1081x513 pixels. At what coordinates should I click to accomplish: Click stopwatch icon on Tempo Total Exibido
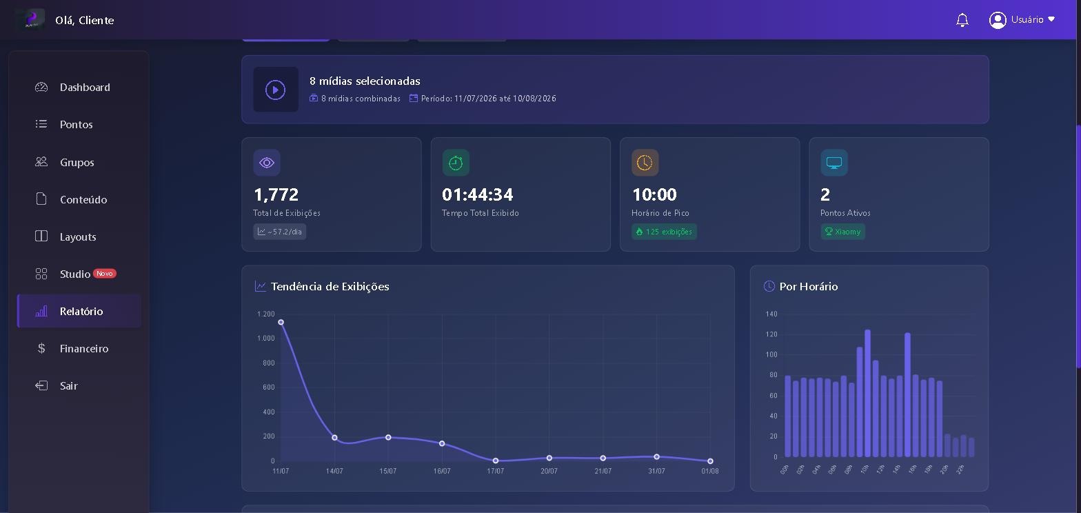point(456,163)
